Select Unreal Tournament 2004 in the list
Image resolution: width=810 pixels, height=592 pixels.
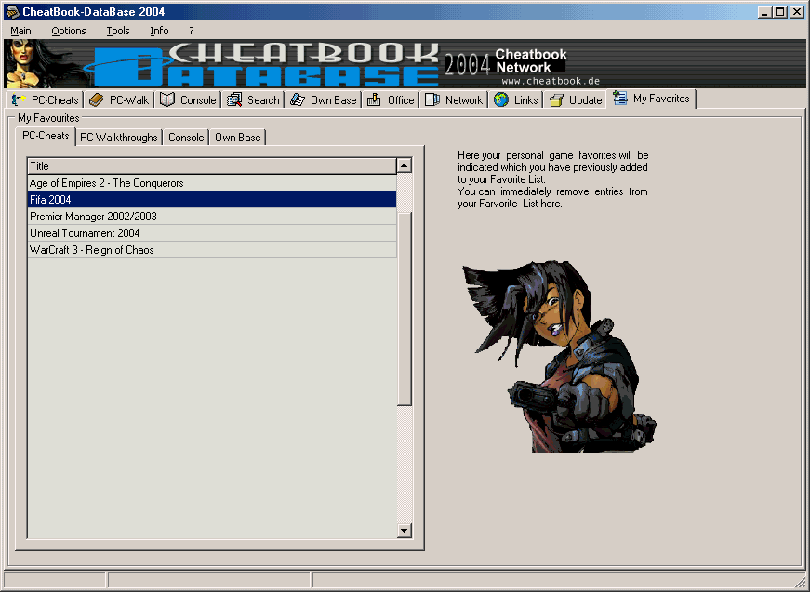pyautogui.click(x=85, y=233)
